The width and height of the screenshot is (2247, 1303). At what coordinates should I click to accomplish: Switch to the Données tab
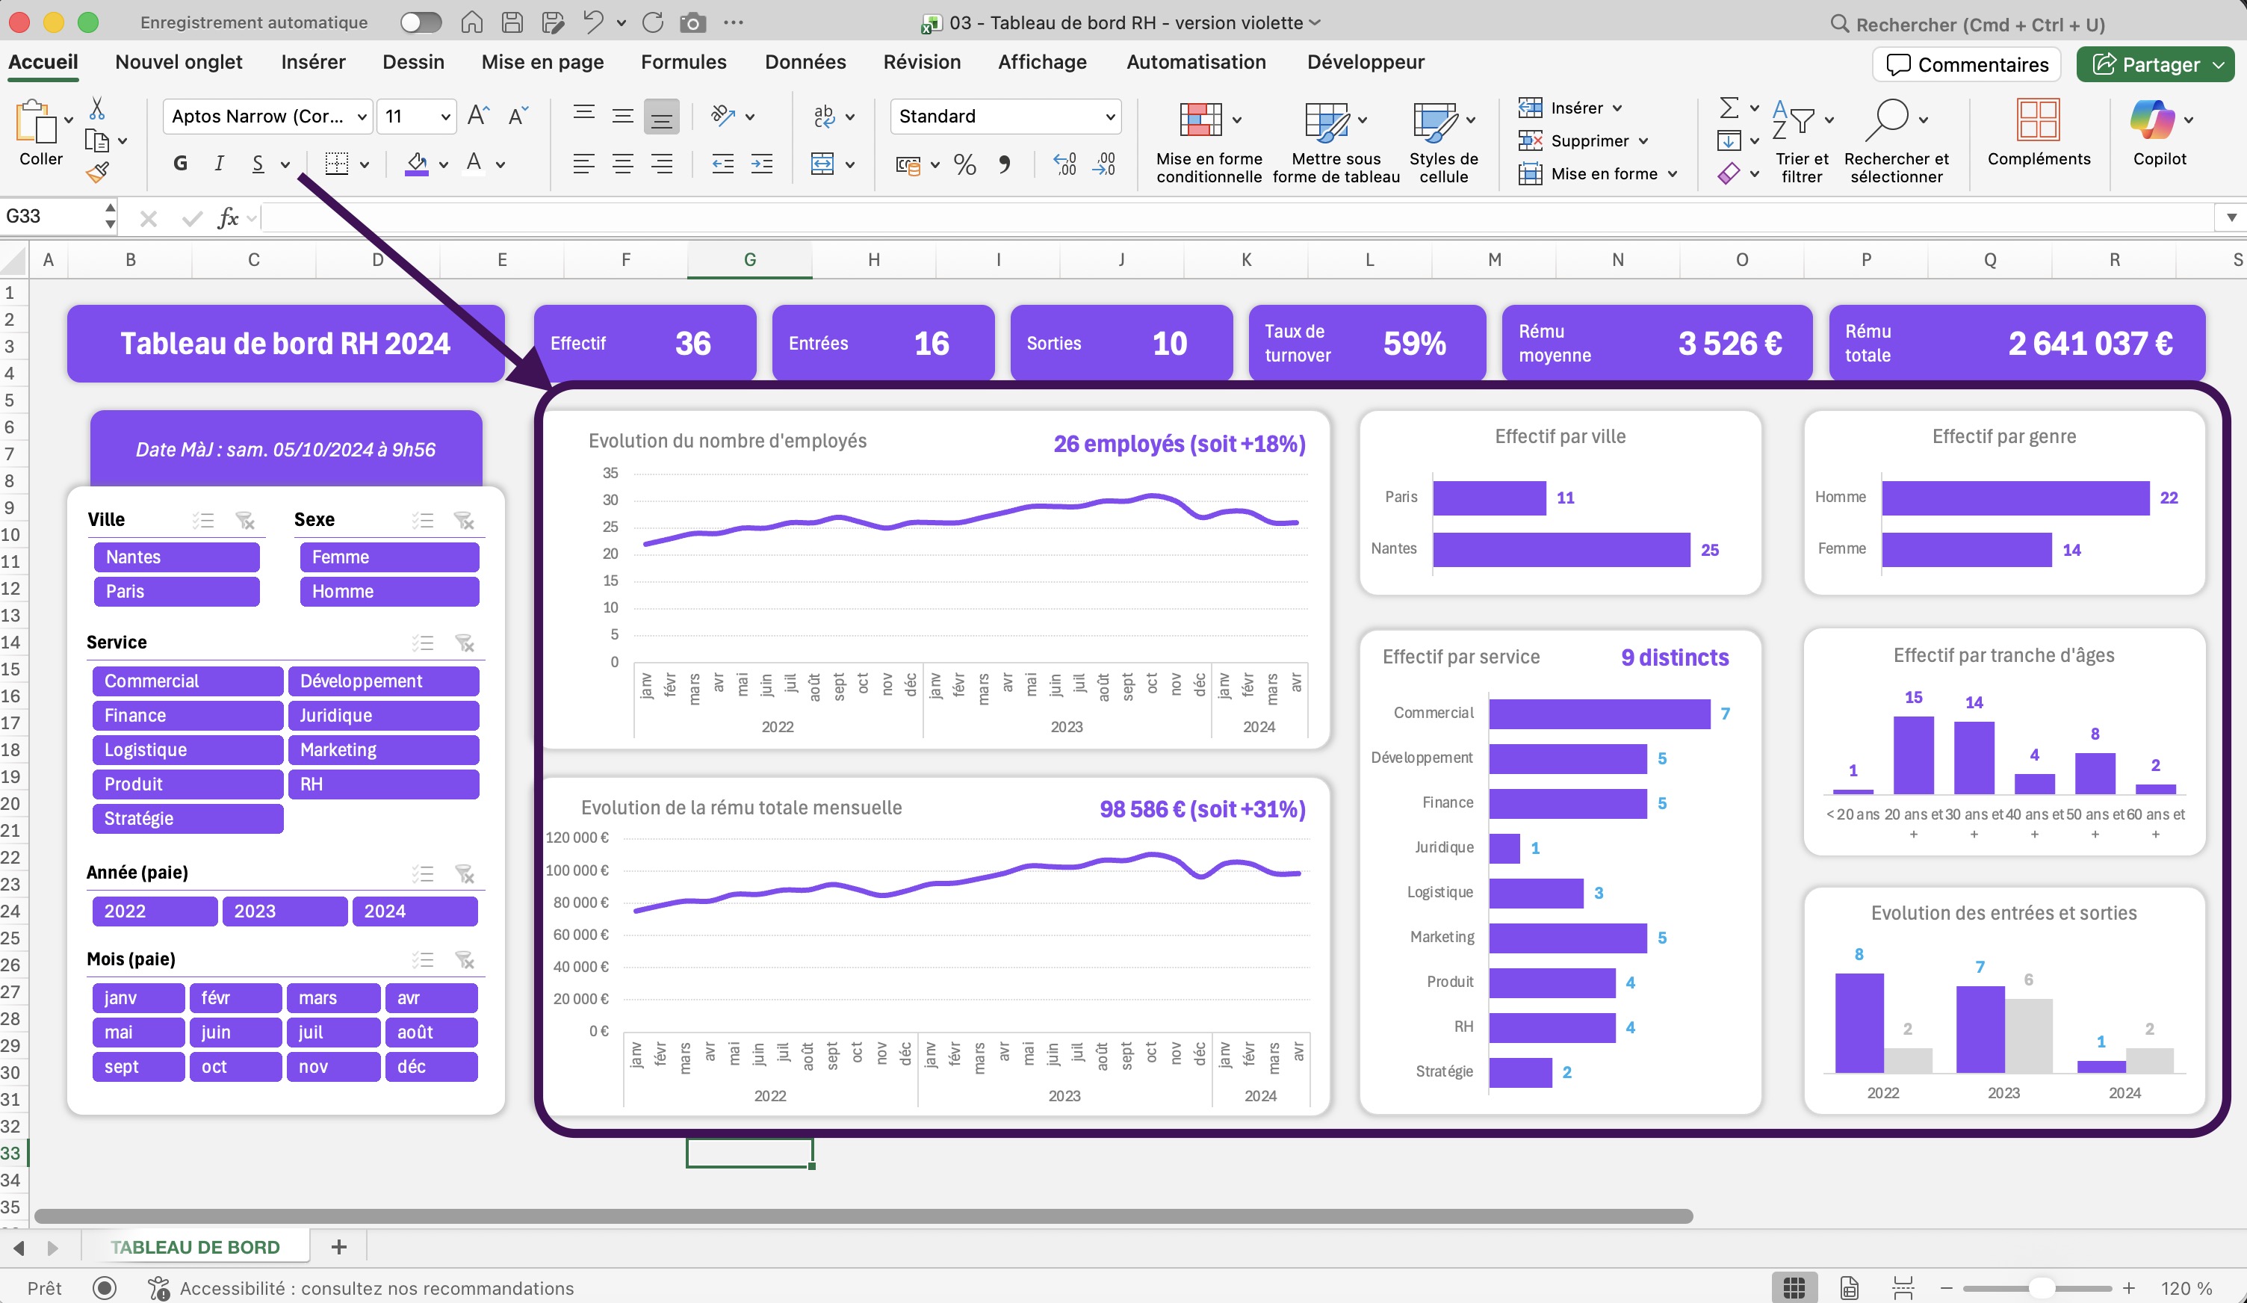805,63
